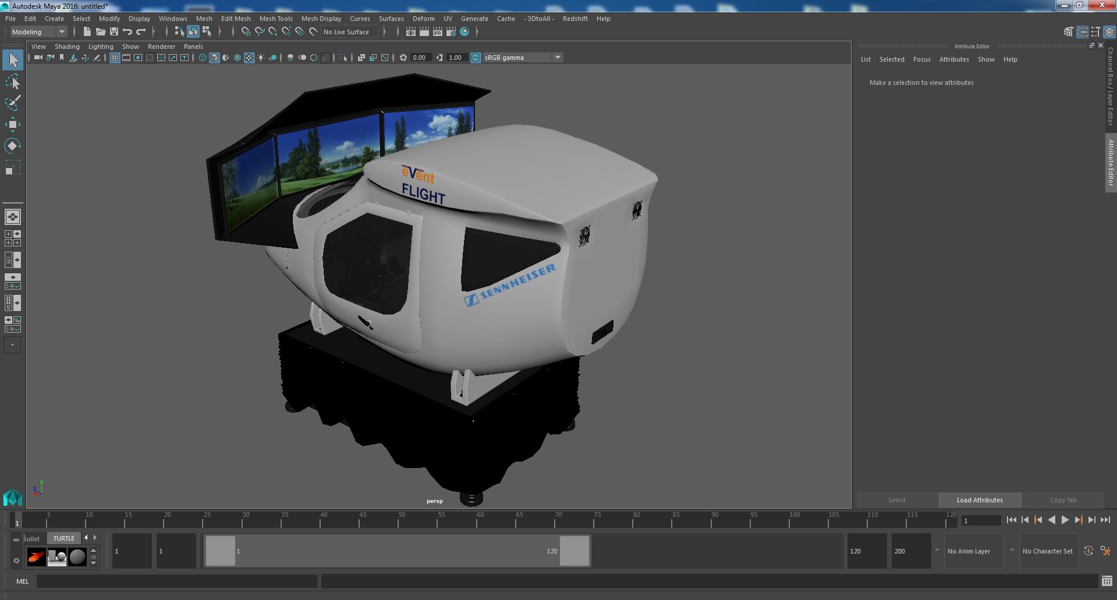
Task: Select by hierarchy mode
Action: [x=179, y=32]
